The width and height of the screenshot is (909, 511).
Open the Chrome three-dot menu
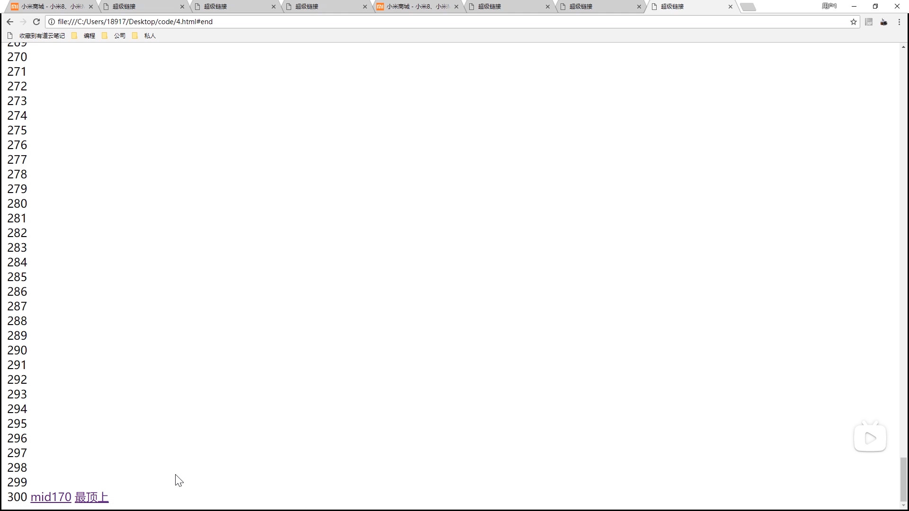click(899, 22)
